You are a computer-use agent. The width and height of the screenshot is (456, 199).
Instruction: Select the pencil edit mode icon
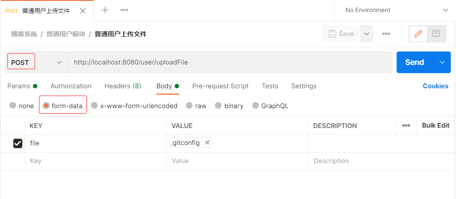(x=418, y=34)
